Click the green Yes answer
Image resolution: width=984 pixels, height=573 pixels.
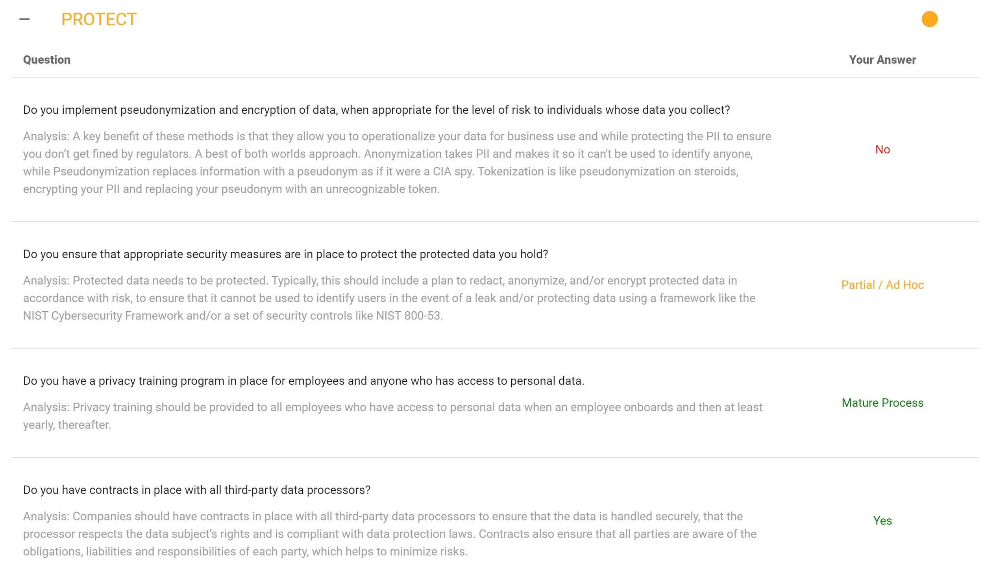click(x=882, y=521)
